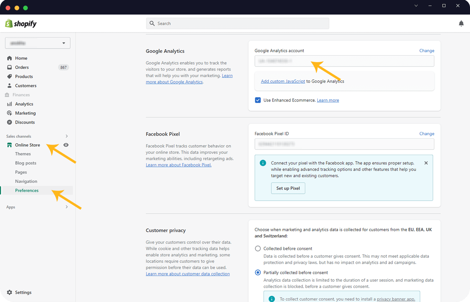Image resolution: width=470 pixels, height=302 pixels.
Task: Open Blog posts under Online Store
Action: (x=26, y=163)
